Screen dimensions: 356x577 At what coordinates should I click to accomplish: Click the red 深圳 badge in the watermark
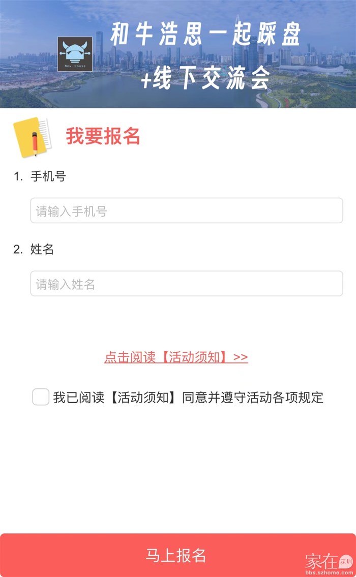pyautogui.click(x=346, y=561)
